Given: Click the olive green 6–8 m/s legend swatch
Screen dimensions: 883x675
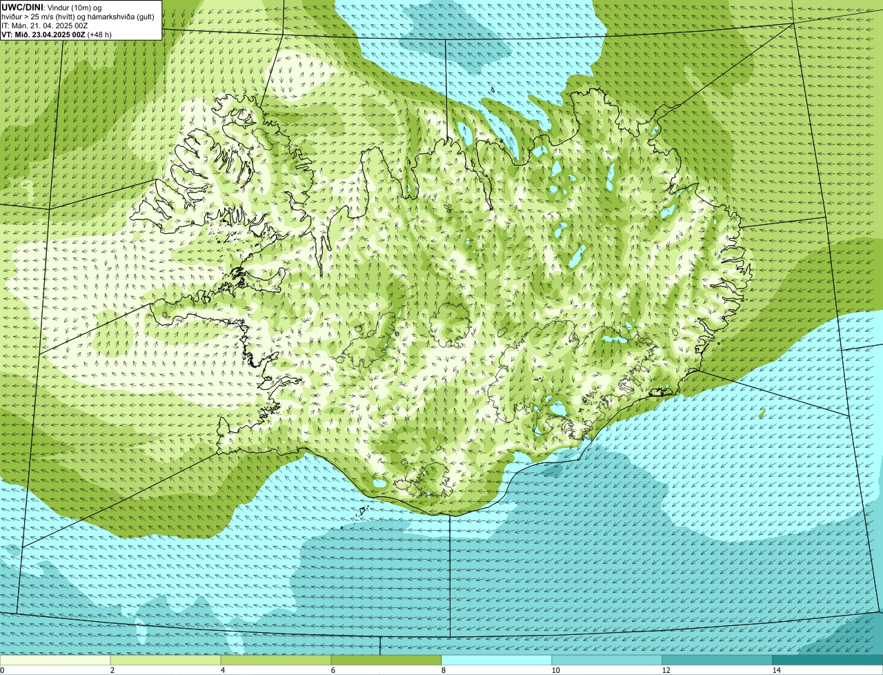Looking at the screenshot, I should (x=386, y=660).
